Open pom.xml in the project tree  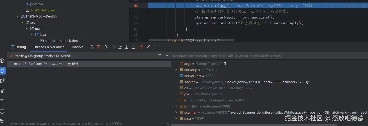(37, 4)
